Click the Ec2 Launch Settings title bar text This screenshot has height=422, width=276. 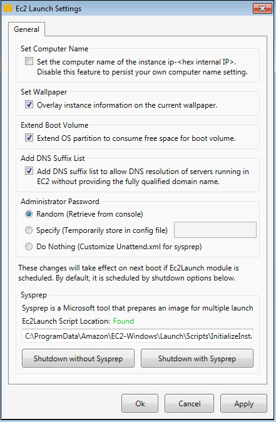pyautogui.click(x=48, y=9)
